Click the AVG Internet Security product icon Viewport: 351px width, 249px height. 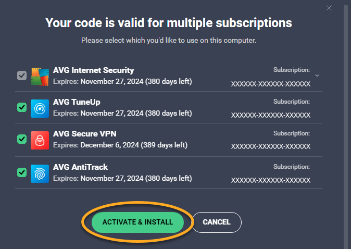40,76
